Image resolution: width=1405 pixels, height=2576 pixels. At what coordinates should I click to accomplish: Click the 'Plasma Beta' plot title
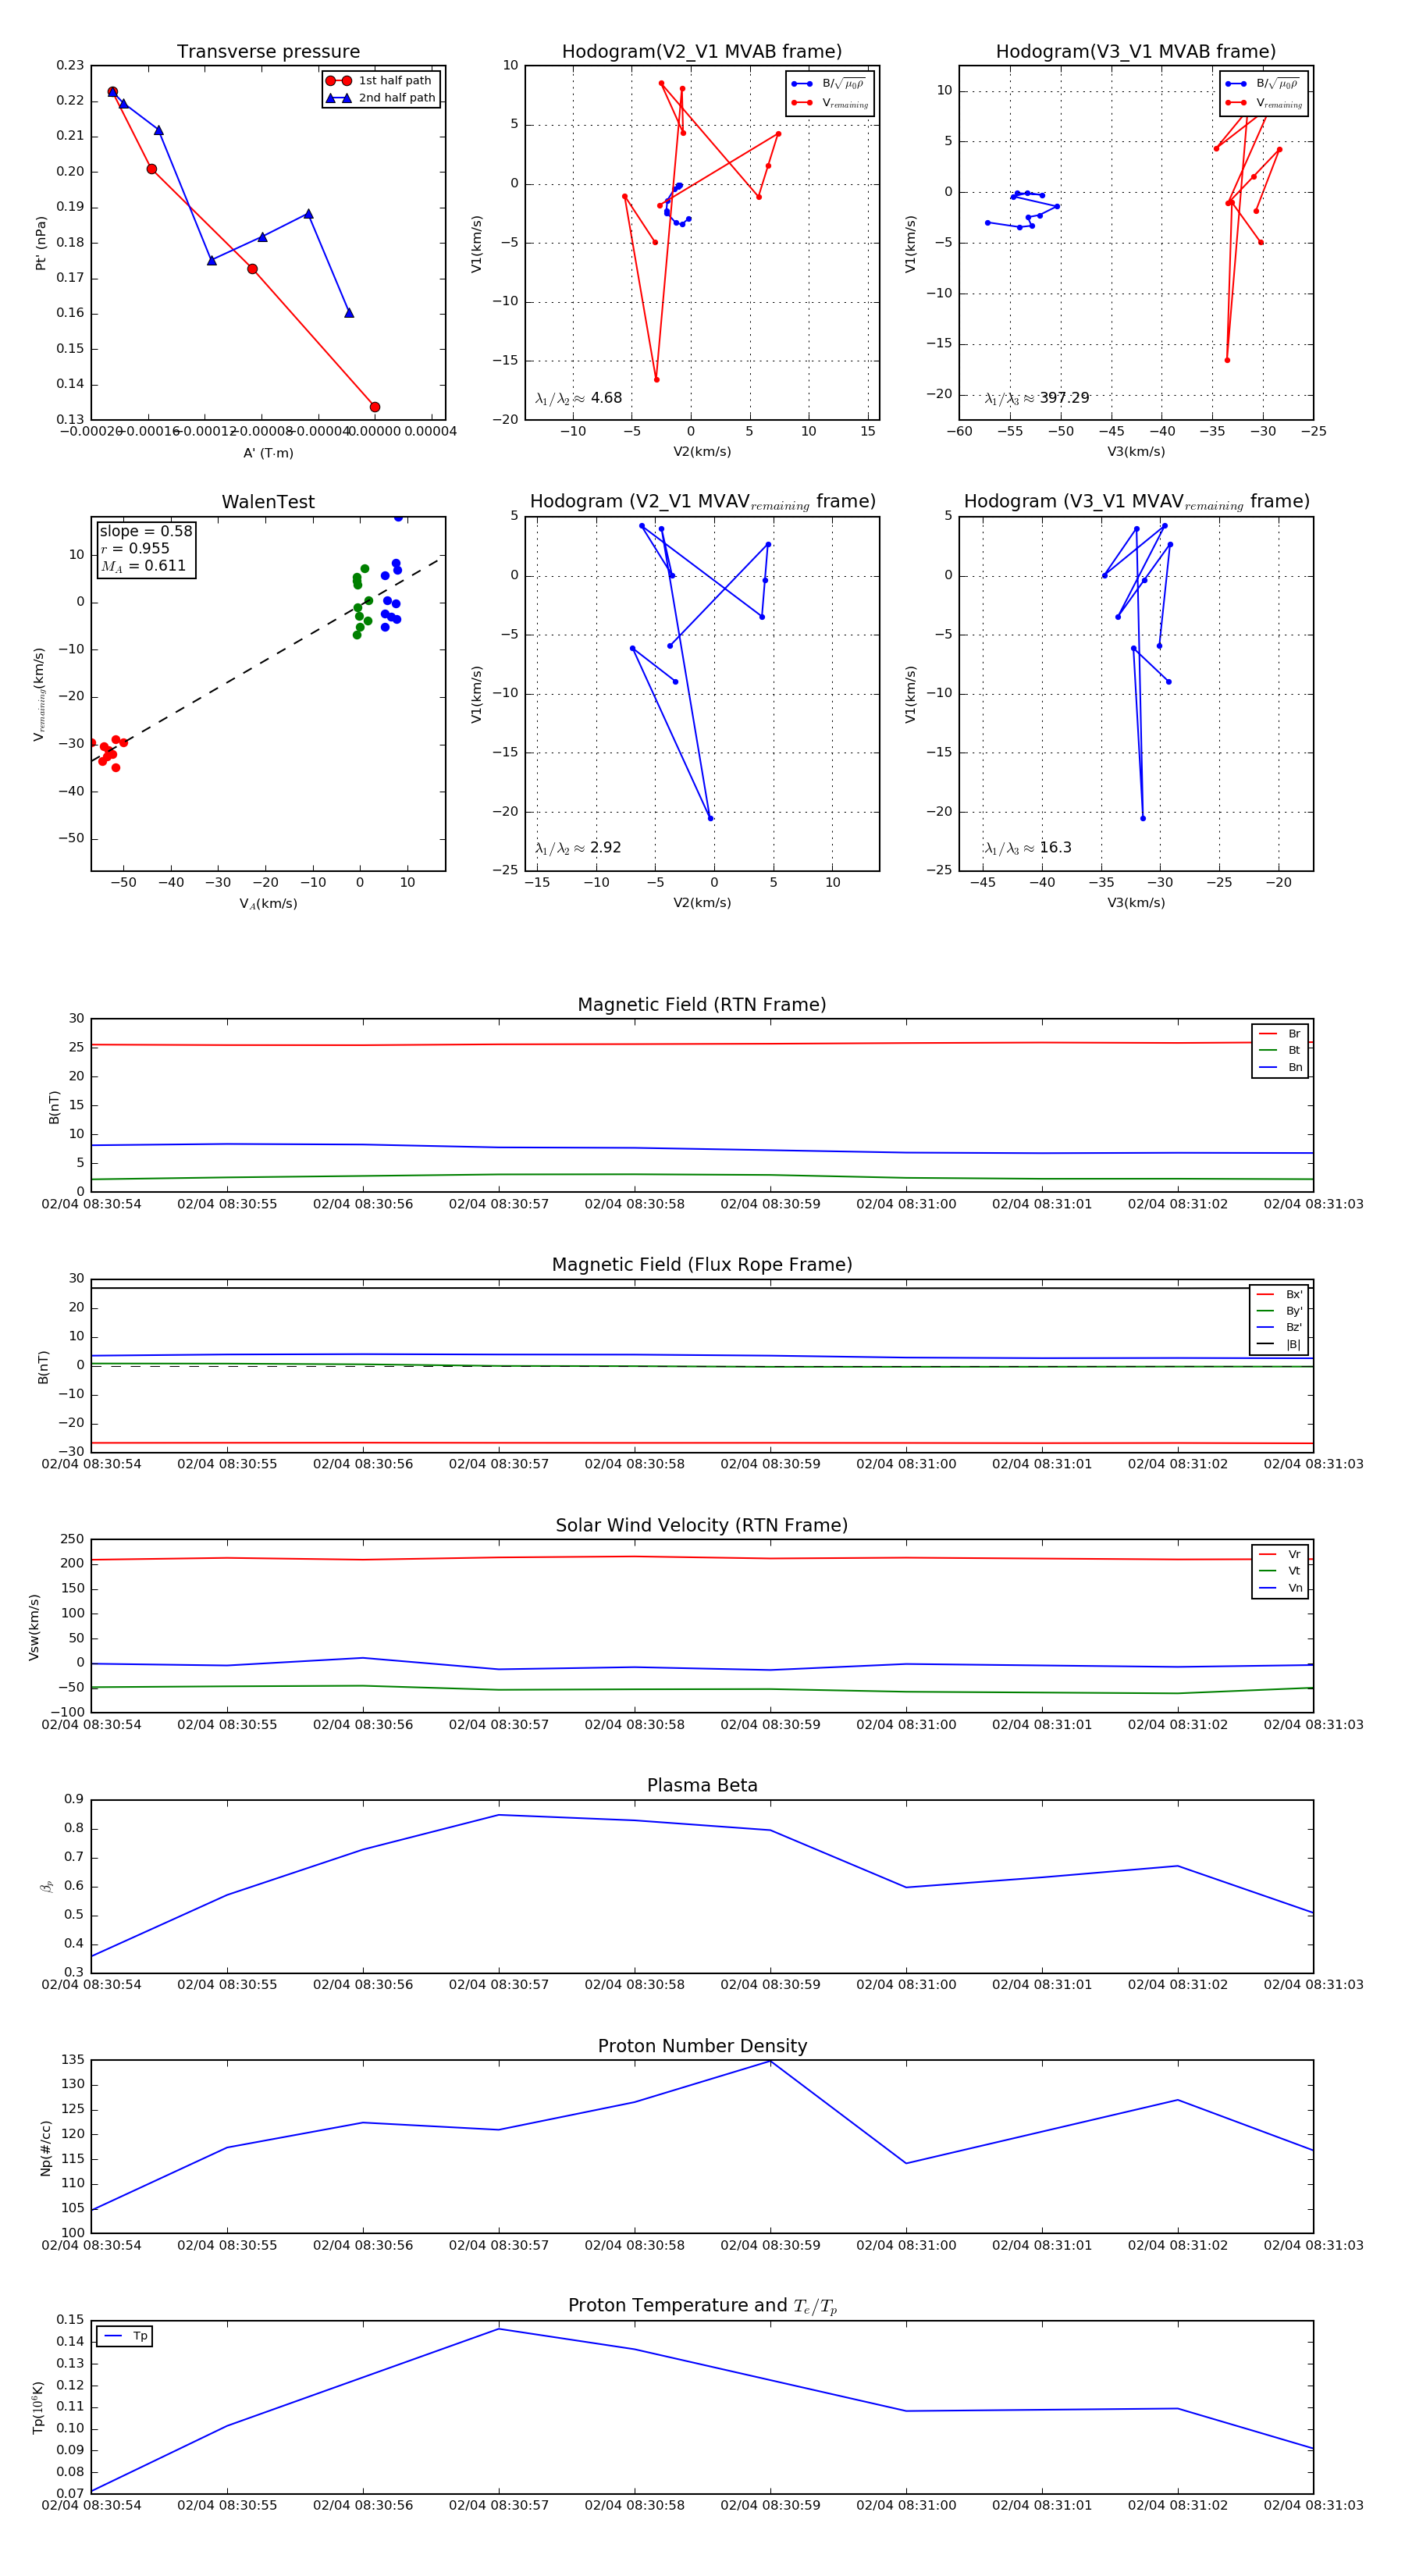tap(702, 1785)
